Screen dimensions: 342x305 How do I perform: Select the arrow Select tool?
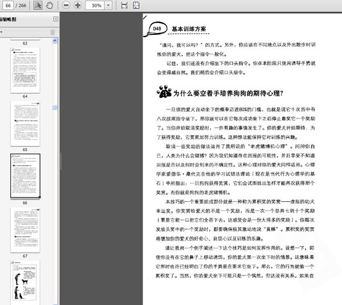pyautogui.click(x=38, y=5)
